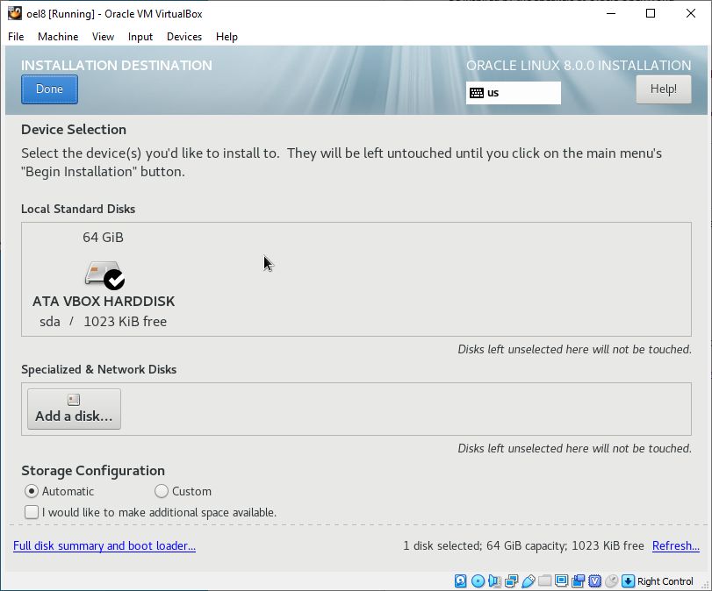Image resolution: width=712 pixels, height=591 pixels.
Task: Click the hard disk activity status icon
Action: tap(460, 581)
